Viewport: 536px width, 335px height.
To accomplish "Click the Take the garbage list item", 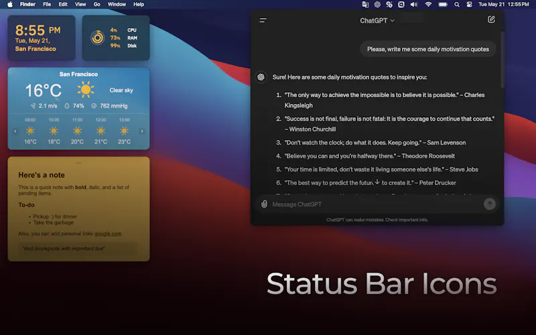I will click(54, 222).
